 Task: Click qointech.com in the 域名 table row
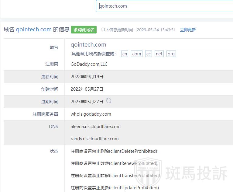click(x=88, y=45)
